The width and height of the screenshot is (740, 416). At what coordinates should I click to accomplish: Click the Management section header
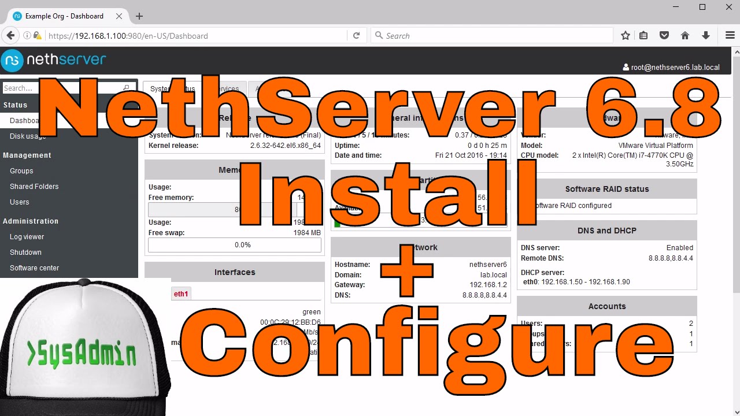27,155
